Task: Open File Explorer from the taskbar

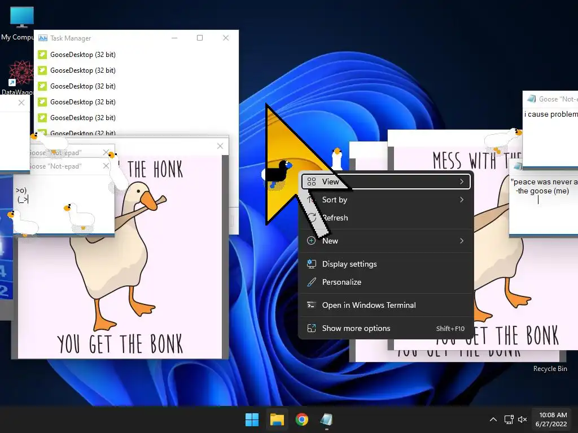Action: [x=277, y=419]
